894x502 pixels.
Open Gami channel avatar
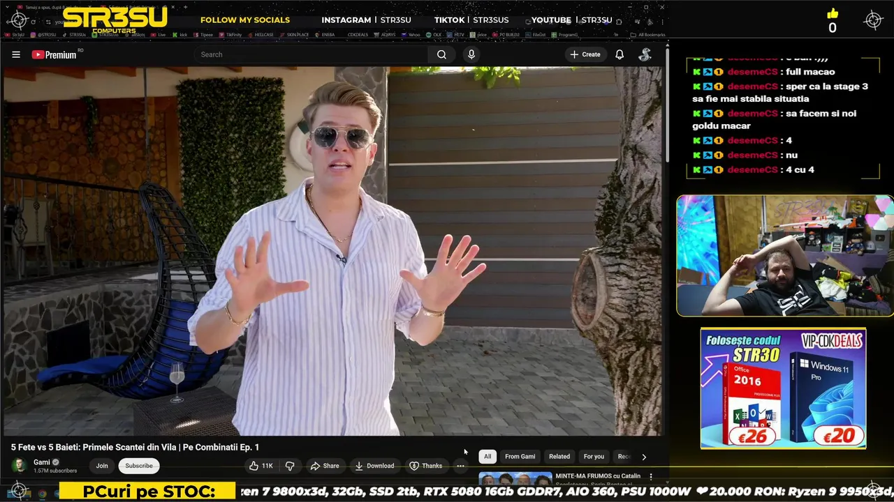pyautogui.click(x=19, y=465)
